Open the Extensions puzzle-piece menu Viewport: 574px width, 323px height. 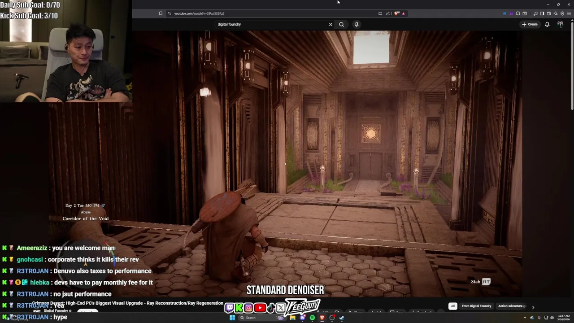coord(518,13)
